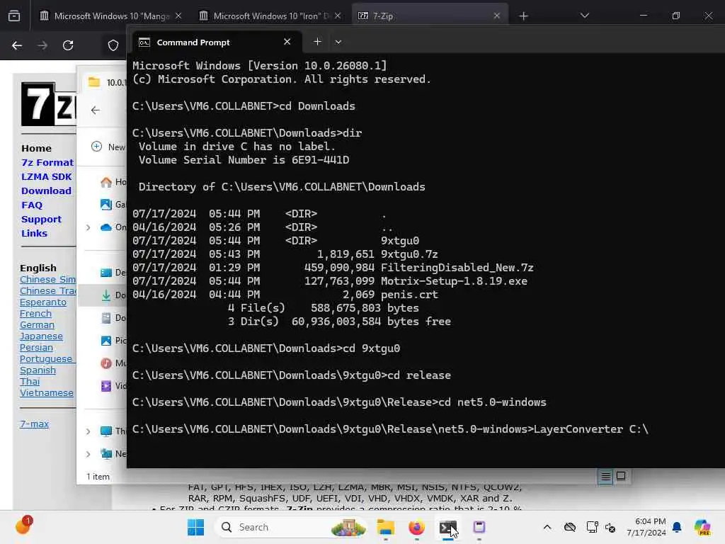Select the Home icon in Explorer sidebar
Screen dimensions: 725x544
[x=106, y=182]
